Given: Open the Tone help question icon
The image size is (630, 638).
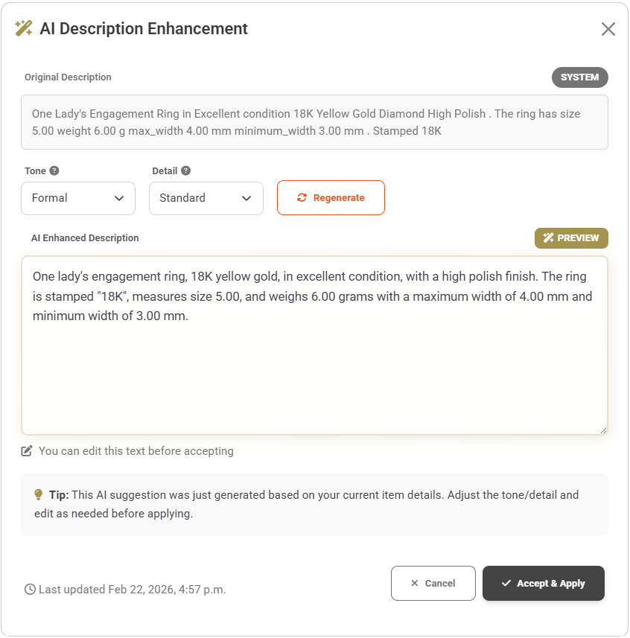Looking at the screenshot, I should [54, 170].
